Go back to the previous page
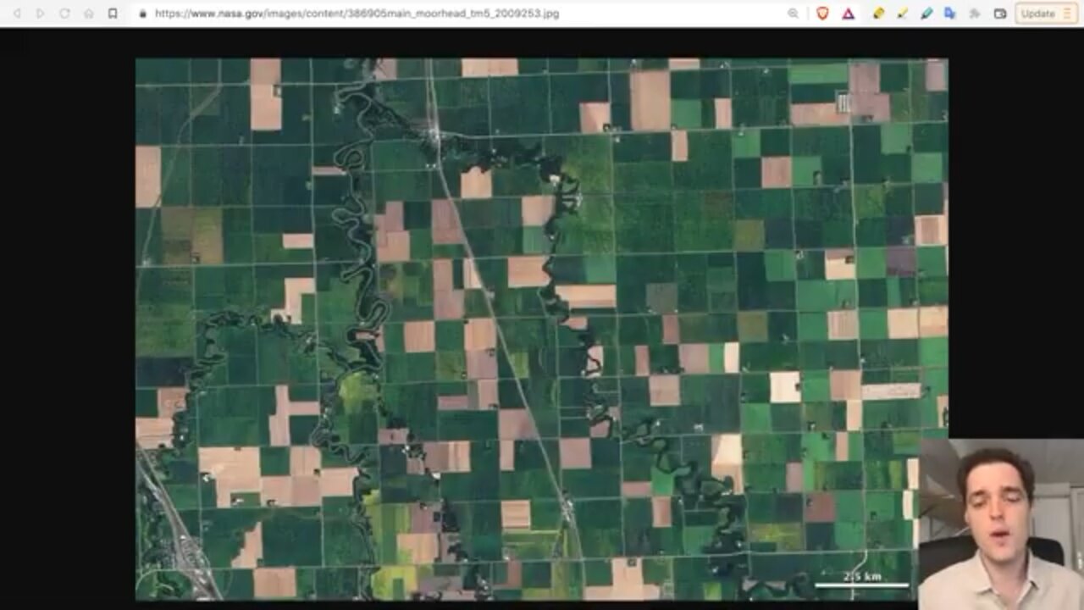 click(17, 14)
